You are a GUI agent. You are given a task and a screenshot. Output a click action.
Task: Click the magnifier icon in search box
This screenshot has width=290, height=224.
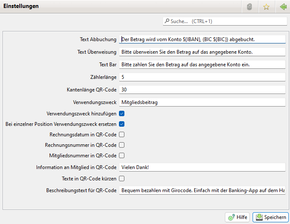tap(167, 21)
